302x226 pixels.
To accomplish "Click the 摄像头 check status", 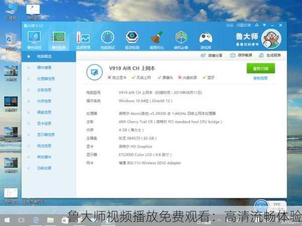I will click(165, 78).
